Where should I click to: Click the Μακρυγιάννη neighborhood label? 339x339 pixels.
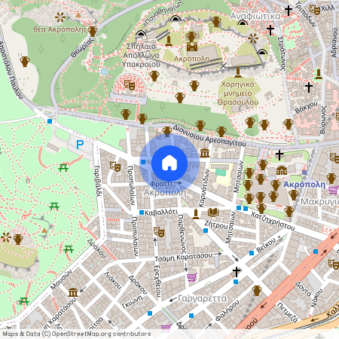[x=319, y=201]
